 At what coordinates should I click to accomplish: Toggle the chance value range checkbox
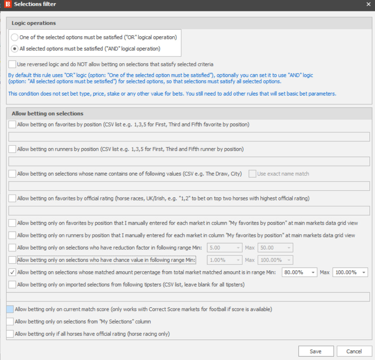pyautogui.click(x=12, y=260)
